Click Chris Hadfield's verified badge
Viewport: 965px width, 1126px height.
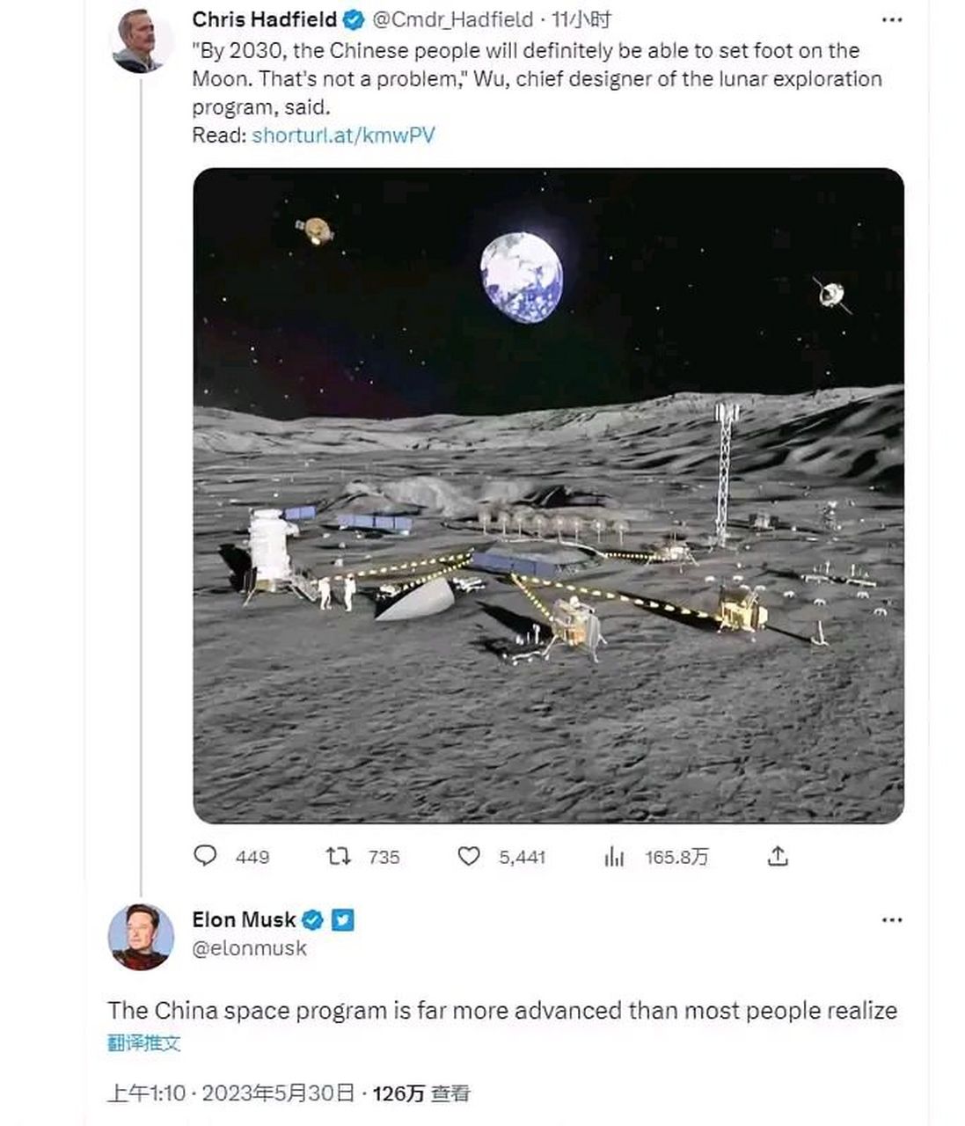pyautogui.click(x=354, y=19)
